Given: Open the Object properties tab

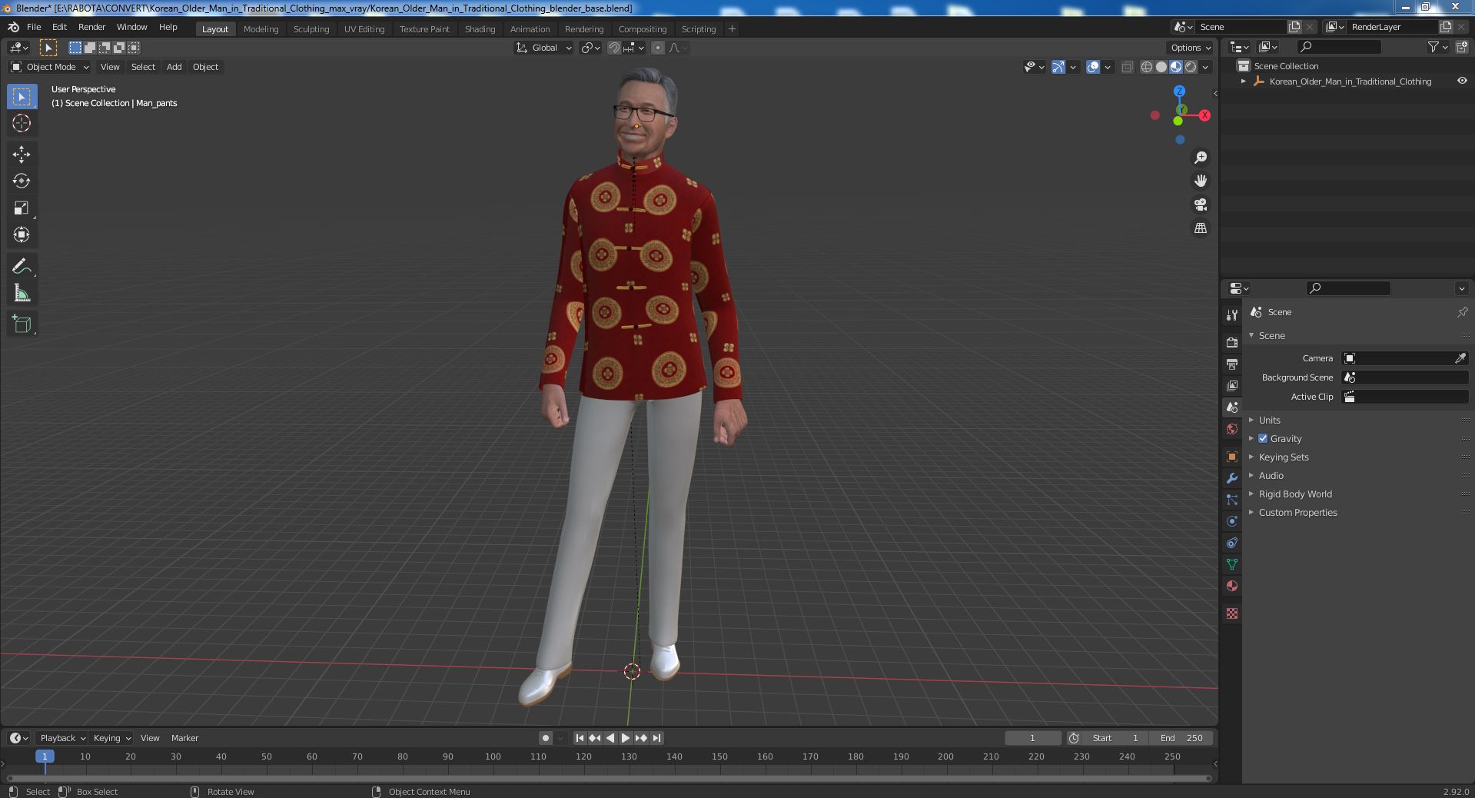Looking at the screenshot, I should [x=1232, y=457].
